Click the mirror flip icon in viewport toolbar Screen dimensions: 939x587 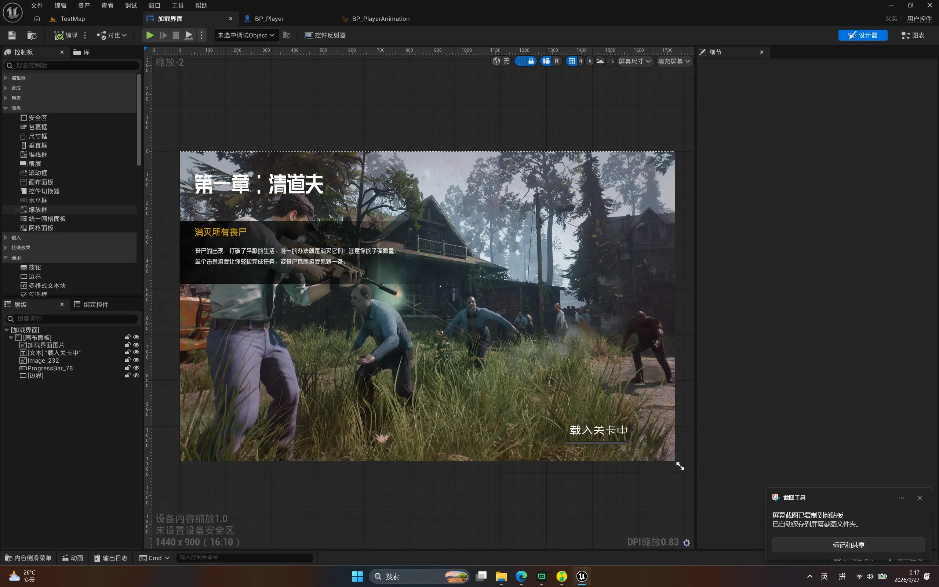[611, 61]
